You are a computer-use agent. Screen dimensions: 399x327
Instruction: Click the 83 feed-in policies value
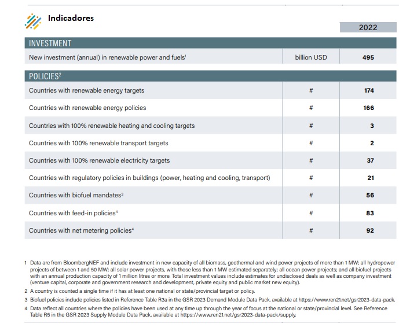click(370, 214)
